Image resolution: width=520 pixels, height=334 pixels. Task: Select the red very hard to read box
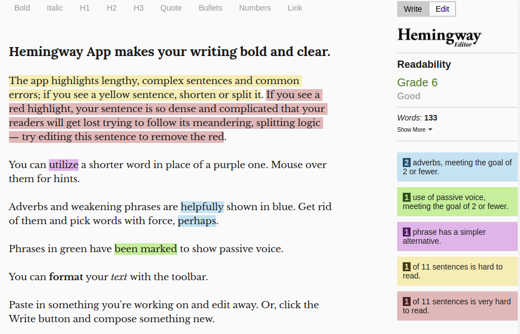pyautogui.click(x=457, y=306)
